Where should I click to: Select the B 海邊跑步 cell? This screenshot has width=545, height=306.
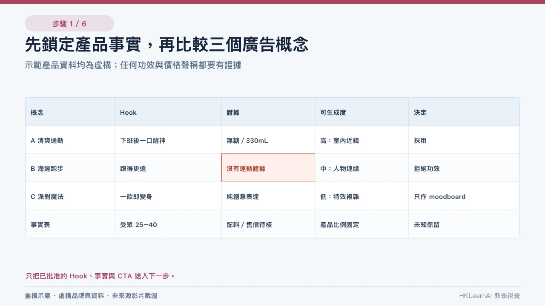click(70, 168)
